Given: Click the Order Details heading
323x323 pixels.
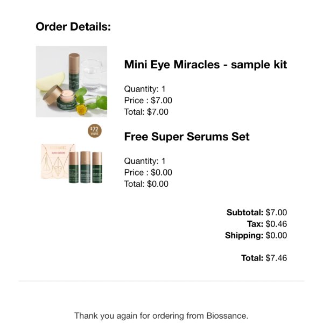Looking at the screenshot, I should pos(73,26).
